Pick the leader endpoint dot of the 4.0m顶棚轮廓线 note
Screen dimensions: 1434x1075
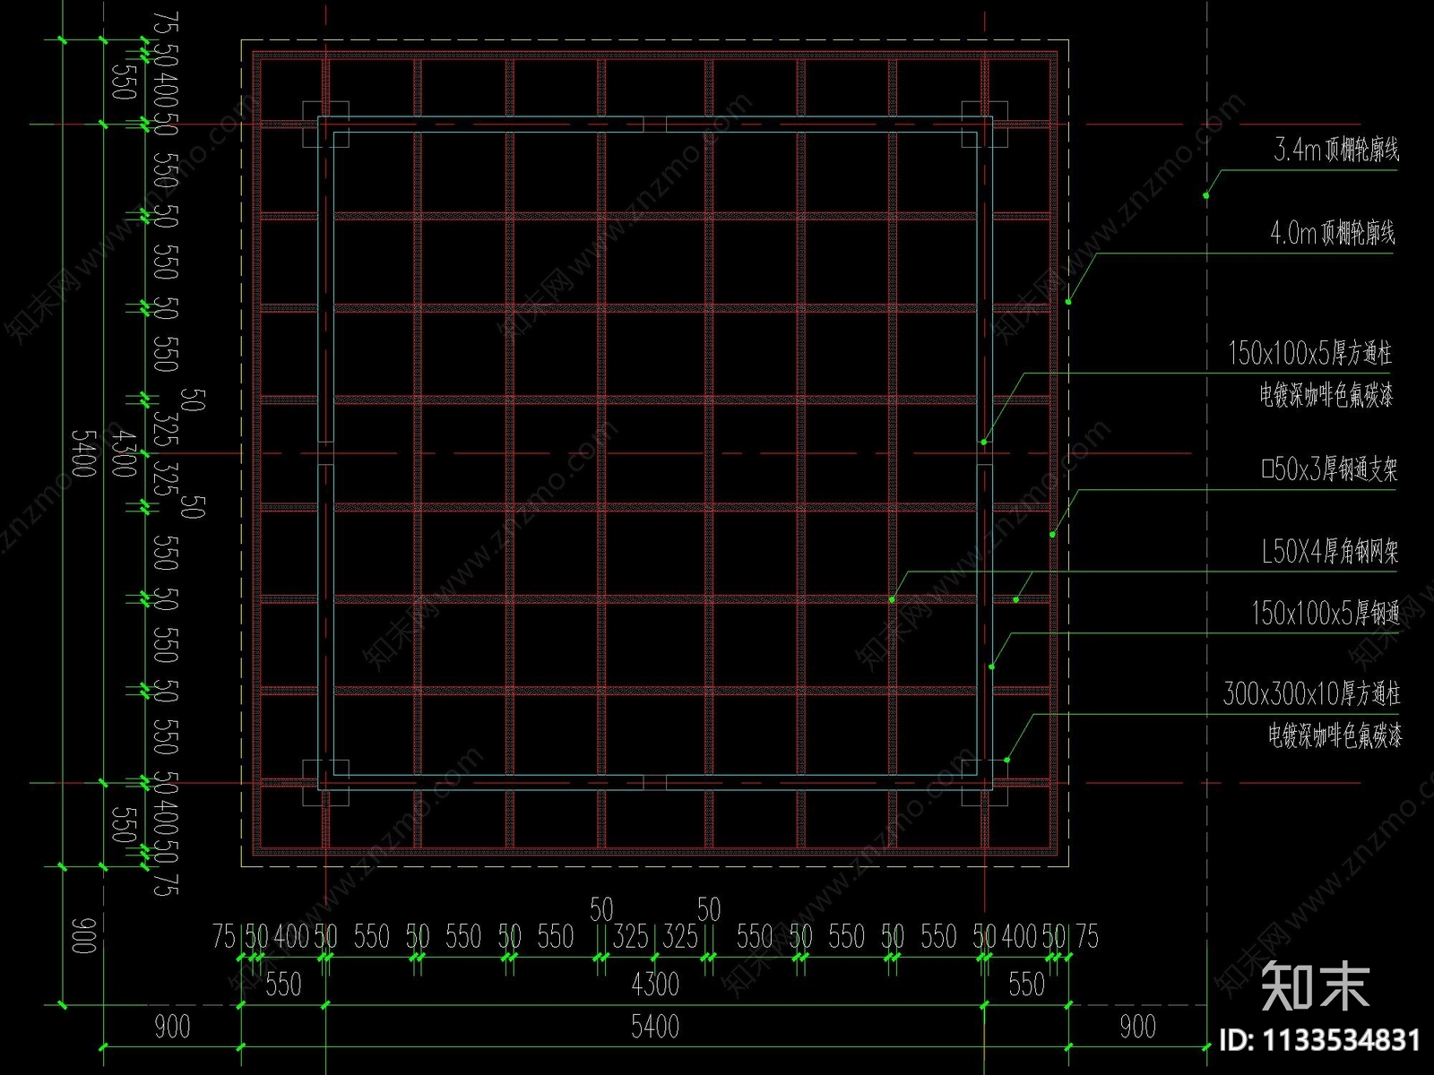point(1068,302)
